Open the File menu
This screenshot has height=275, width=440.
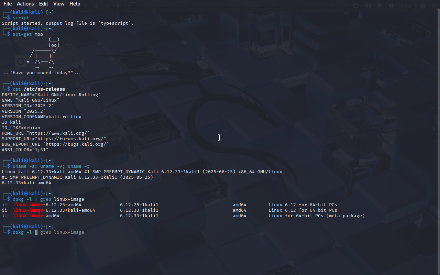tap(8, 4)
